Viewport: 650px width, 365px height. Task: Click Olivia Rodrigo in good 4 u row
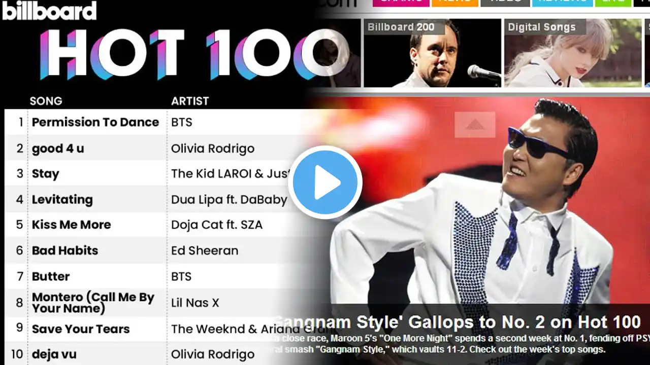pyautogui.click(x=213, y=149)
